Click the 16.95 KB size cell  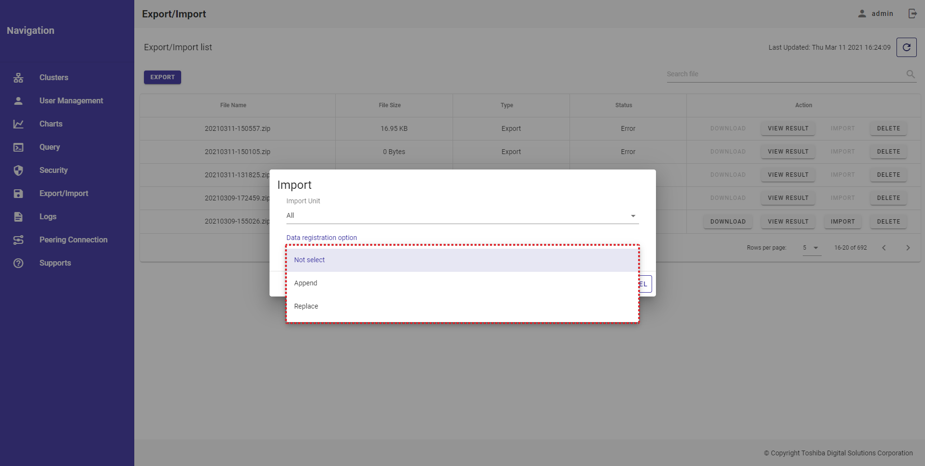tap(394, 128)
